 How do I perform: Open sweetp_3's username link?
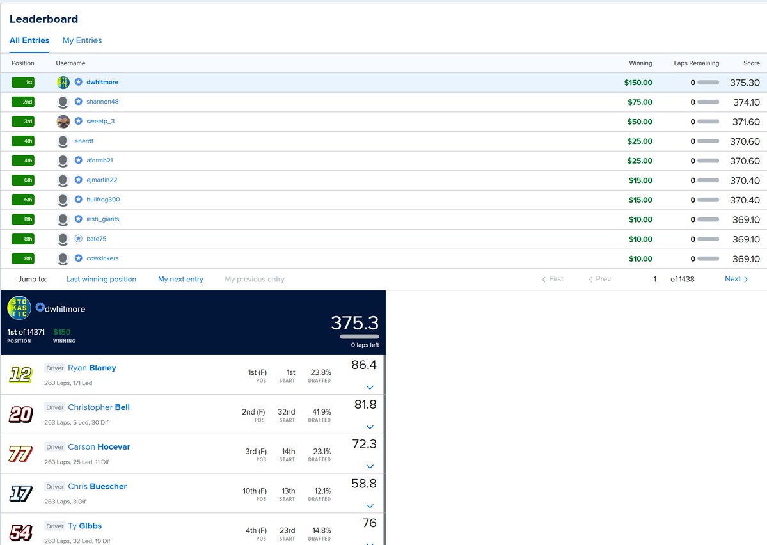100,122
